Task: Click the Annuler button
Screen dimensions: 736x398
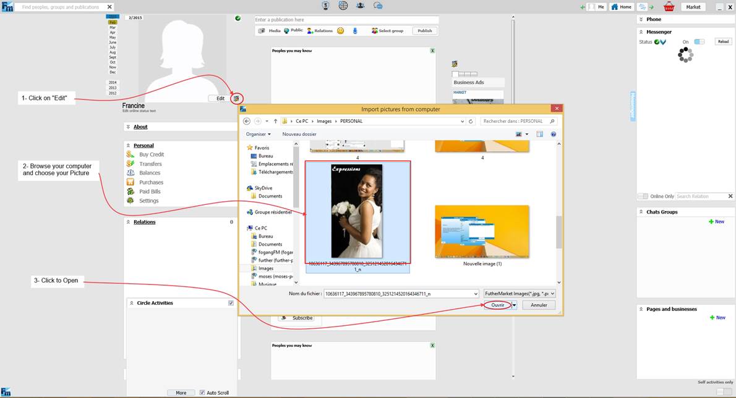Action: click(x=539, y=305)
